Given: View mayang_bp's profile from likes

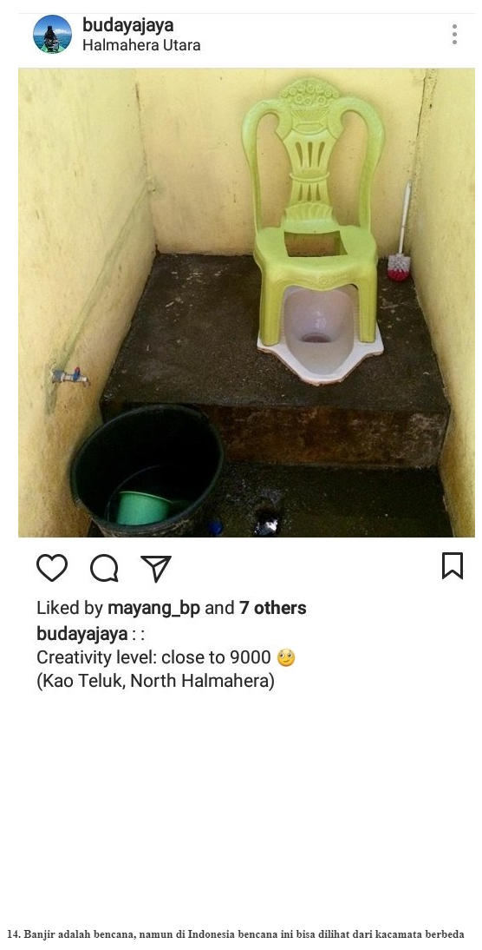Looking at the screenshot, I should coord(153,608).
